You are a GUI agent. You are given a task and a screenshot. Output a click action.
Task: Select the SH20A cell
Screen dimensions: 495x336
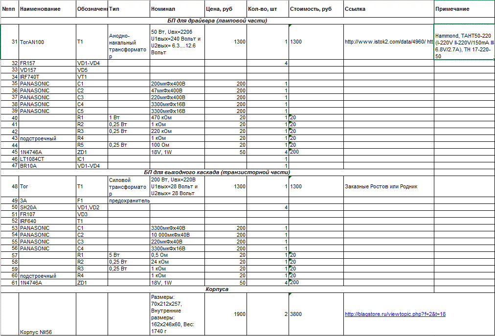click(x=47, y=207)
